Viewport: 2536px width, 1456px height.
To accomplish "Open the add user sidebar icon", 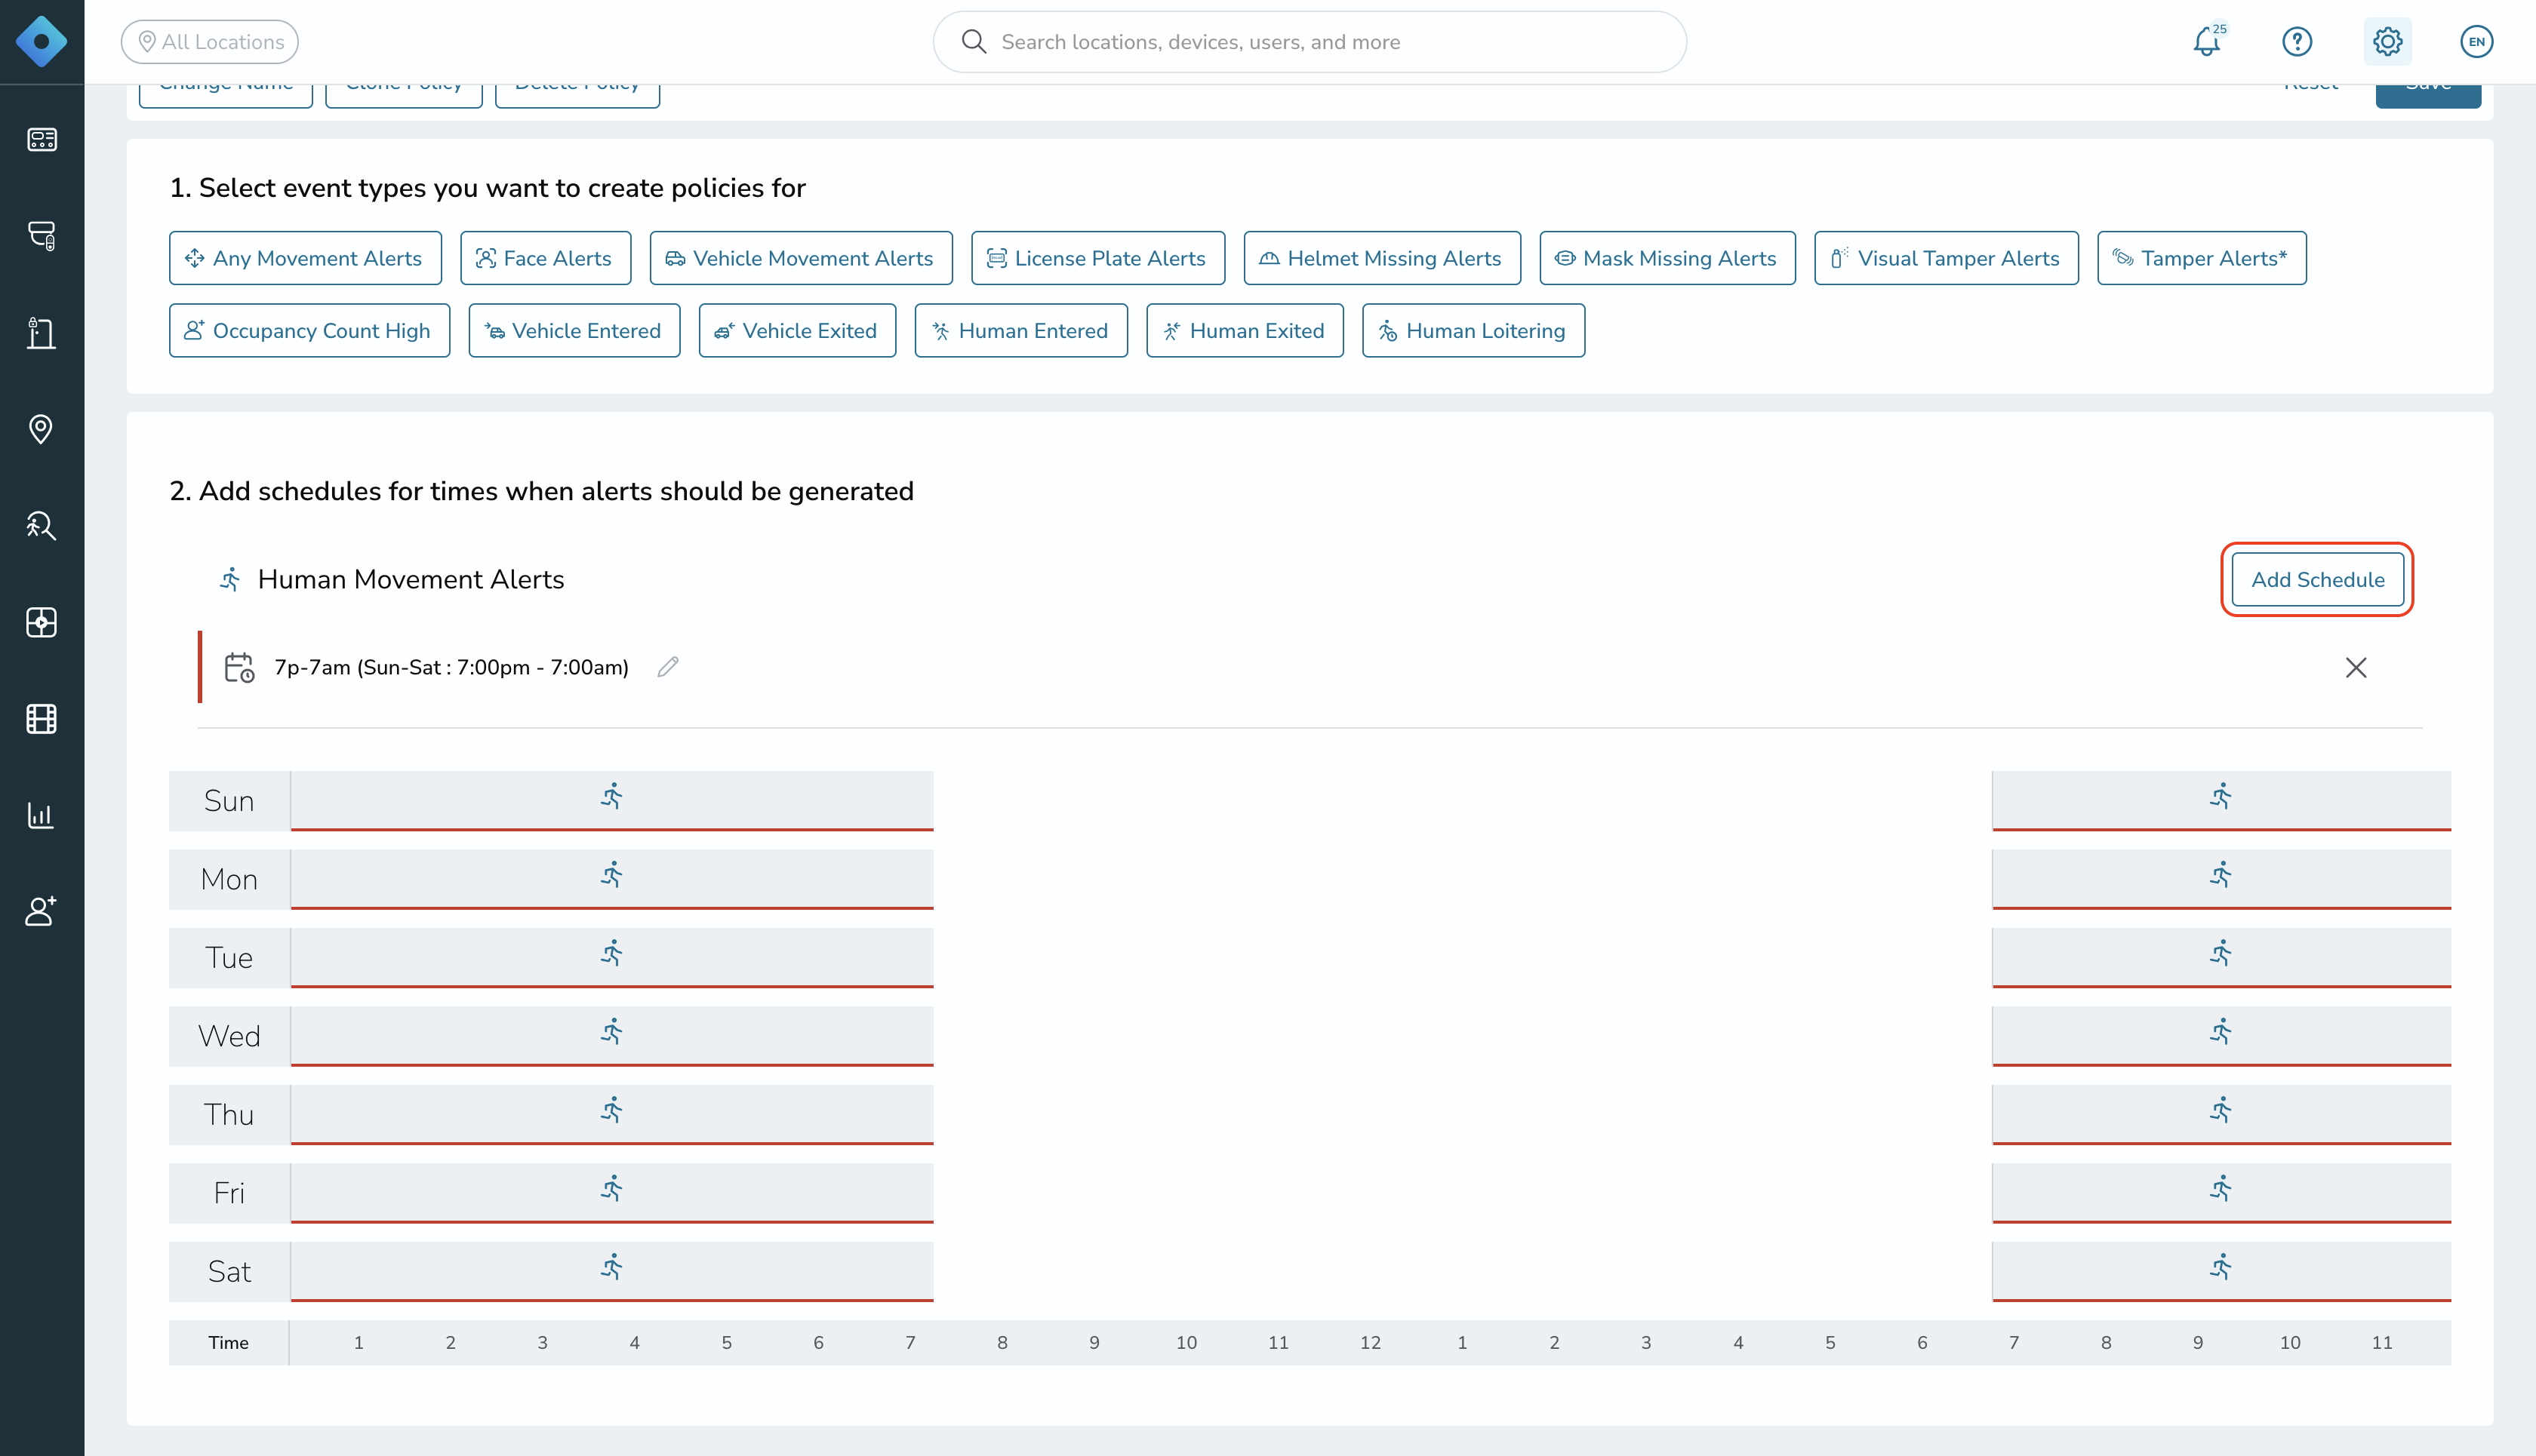I will [41, 911].
